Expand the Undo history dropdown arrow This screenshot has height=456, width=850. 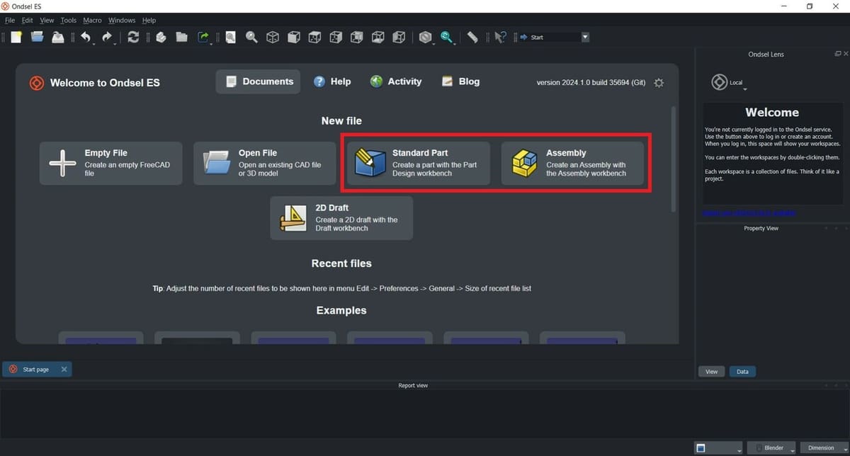coord(93,44)
